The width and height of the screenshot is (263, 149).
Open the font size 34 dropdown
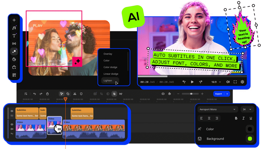(247, 109)
